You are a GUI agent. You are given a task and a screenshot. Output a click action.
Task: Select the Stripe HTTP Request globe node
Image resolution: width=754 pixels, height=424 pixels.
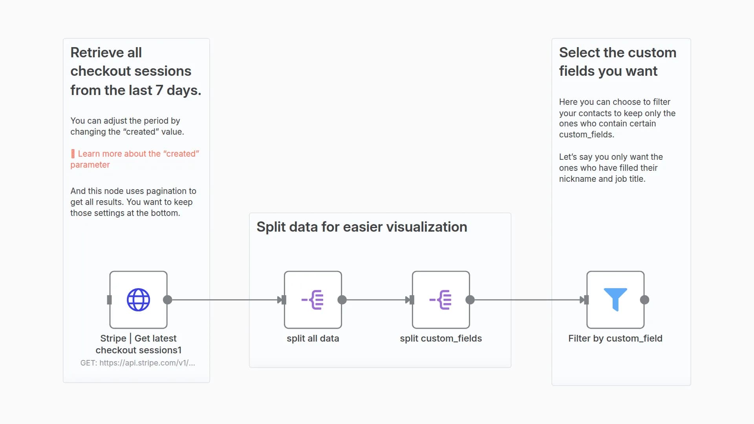tap(138, 300)
